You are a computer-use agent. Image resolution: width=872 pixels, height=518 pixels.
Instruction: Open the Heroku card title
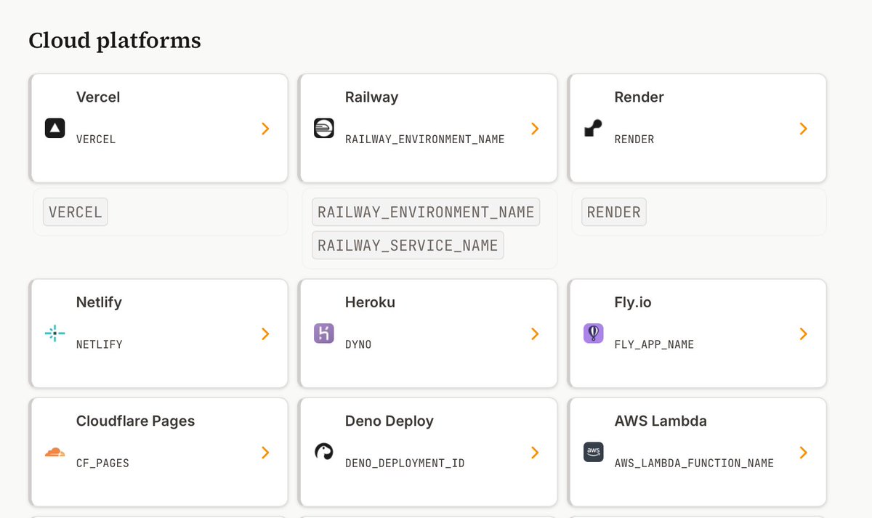click(x=370, y=302)
